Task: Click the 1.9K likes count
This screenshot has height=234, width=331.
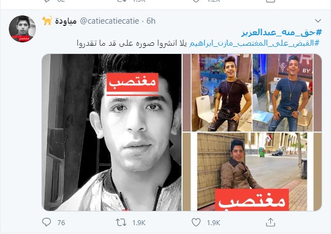Action: click(213, 222)
